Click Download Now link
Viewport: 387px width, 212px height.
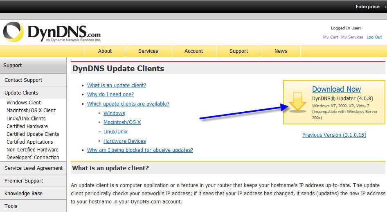pyautogui.click(x=336, y=89)
